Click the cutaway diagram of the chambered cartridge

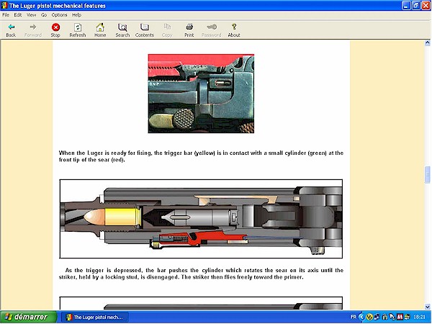click(201, 219)
